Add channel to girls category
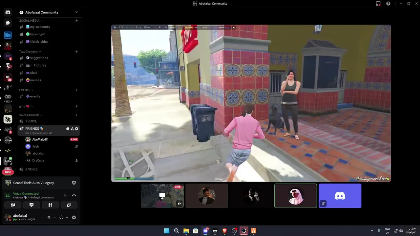This screenshot has width=420, height=236. (76, 106)
